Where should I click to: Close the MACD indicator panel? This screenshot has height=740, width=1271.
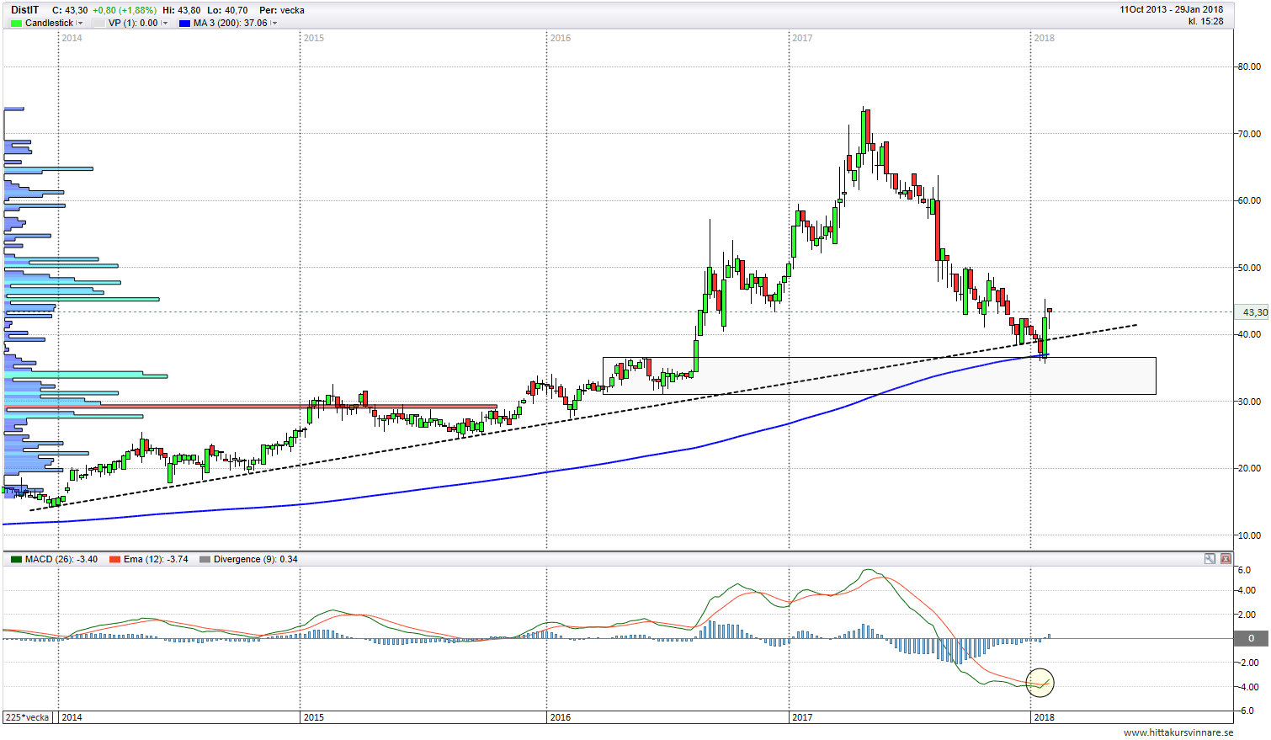click(1226, 559)
